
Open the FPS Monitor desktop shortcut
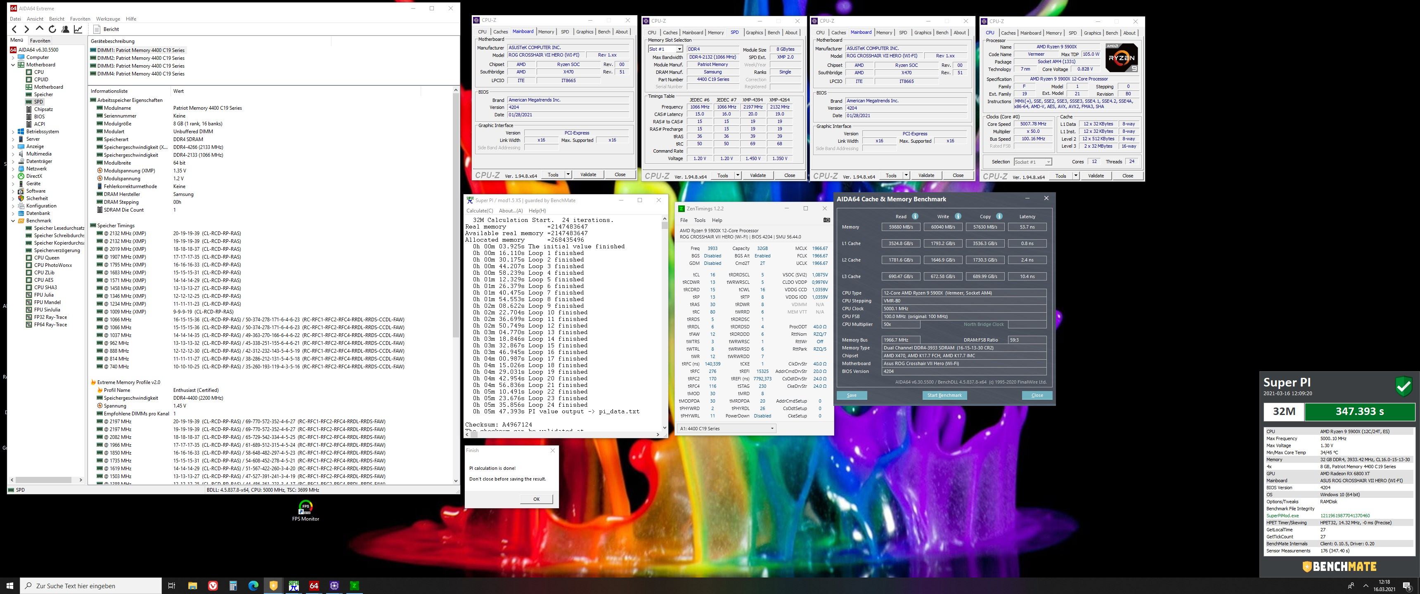(x=305, y=510)
